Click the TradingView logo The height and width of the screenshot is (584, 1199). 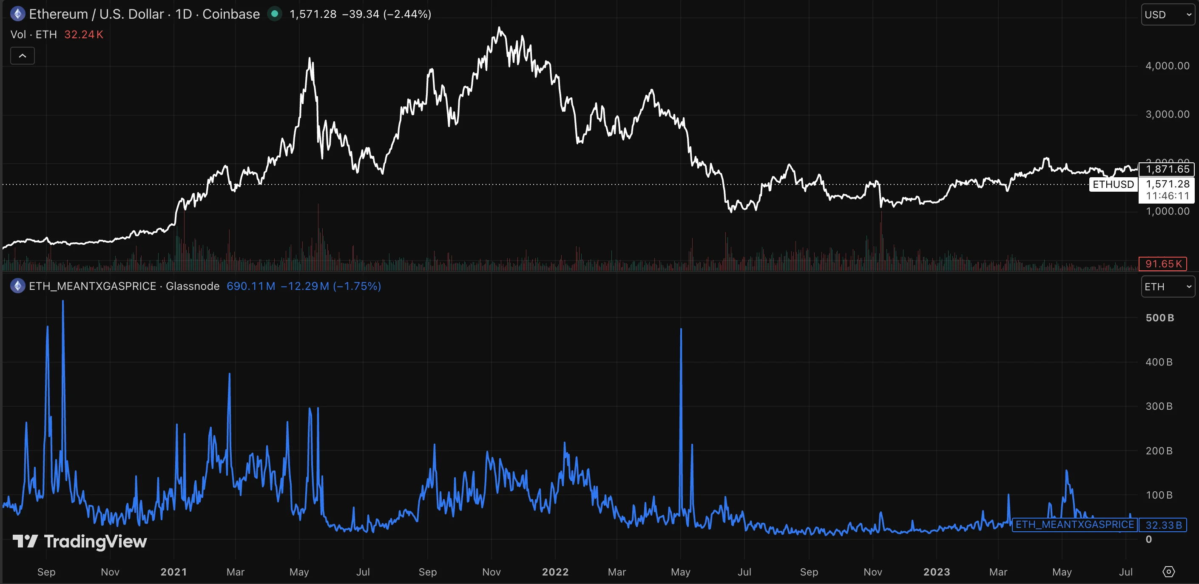[x=80, y=541]
